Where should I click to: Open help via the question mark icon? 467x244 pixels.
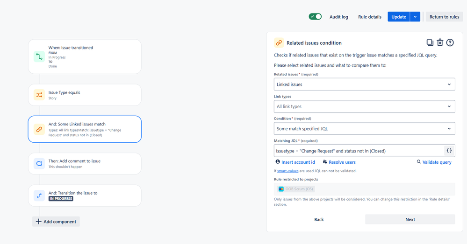click(x=450, y=42)
